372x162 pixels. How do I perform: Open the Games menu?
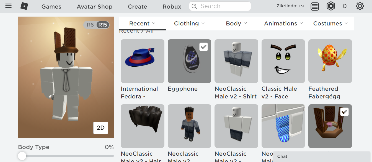51,7
